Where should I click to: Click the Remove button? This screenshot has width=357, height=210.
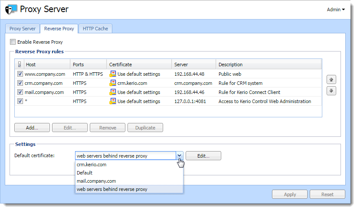[108, 128]
